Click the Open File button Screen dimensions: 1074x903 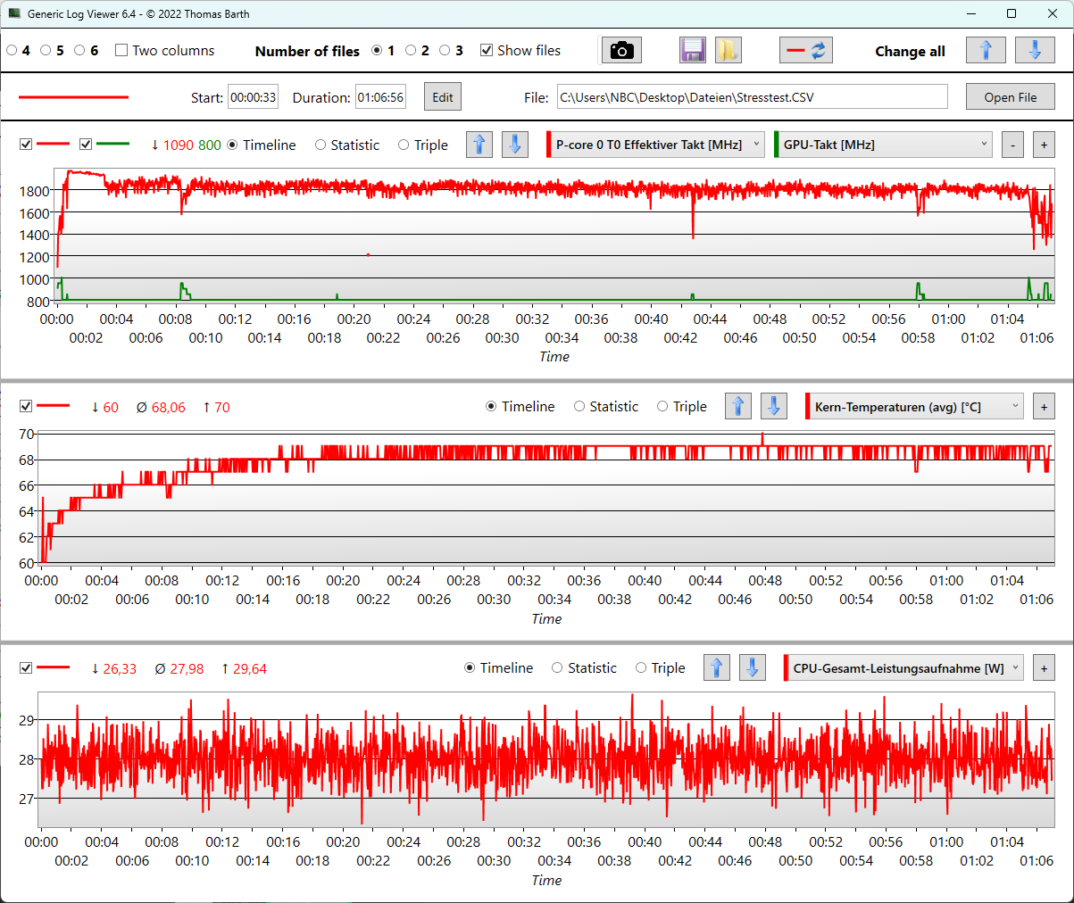(1010, 97)
